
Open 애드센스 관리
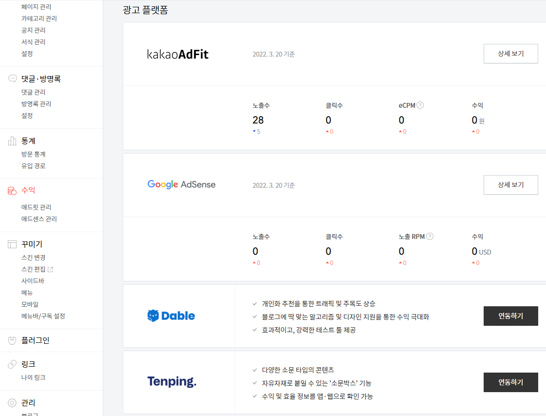click(39, 219)
